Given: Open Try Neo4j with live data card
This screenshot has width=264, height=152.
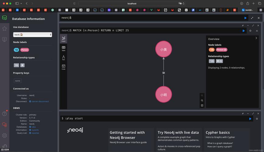Looking at the screenshot, I should 179,140.
